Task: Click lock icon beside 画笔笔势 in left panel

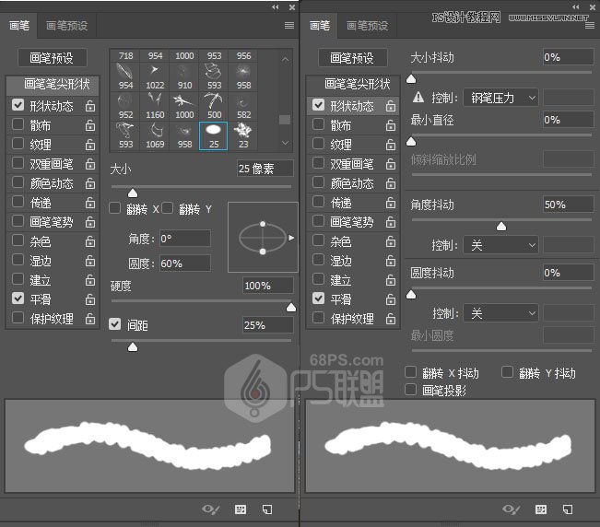Action: click(90, 222)
